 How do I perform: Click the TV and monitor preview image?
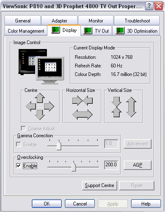coord(41,66)
